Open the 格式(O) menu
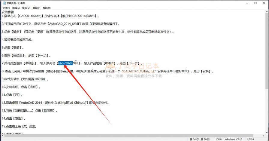Viewport: 269px width, 141px height. tap(26, 8)
